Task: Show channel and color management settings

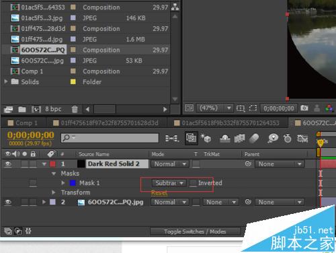Action: 329,108
